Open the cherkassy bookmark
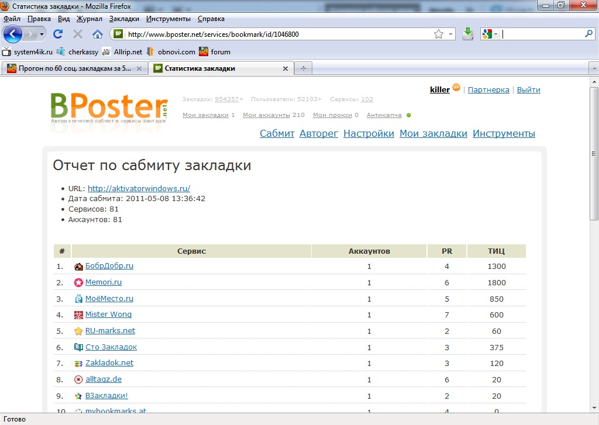 pos(78,52)
